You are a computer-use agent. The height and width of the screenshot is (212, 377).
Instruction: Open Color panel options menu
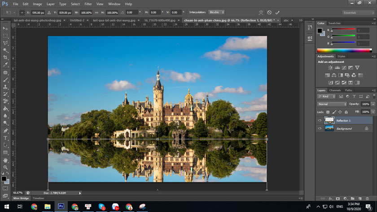(373, 23)
